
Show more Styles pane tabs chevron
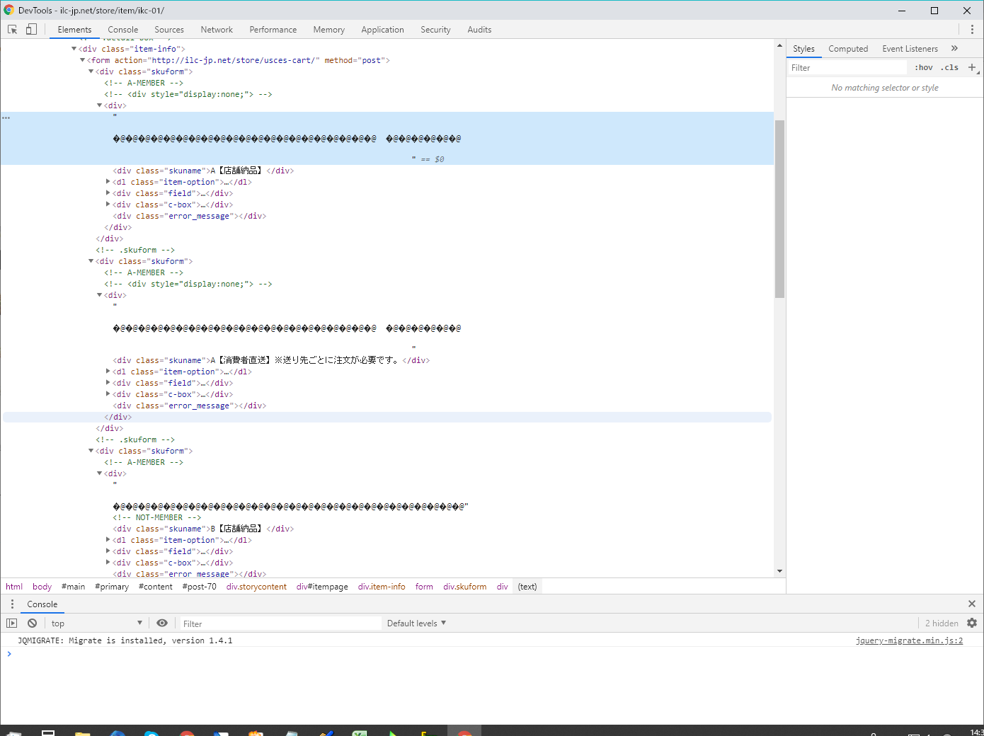954,48
